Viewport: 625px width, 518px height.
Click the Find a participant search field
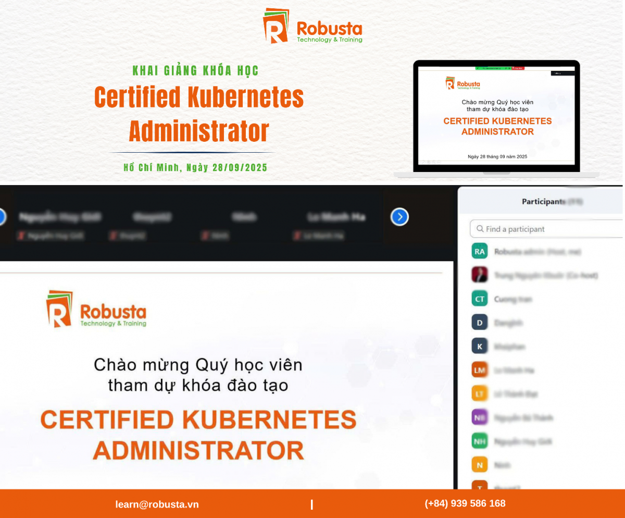[x=547, y=229]
